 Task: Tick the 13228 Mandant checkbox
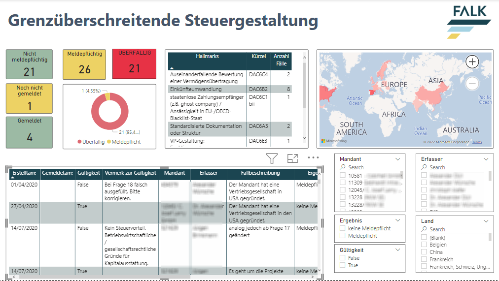[x=343, y=197]
